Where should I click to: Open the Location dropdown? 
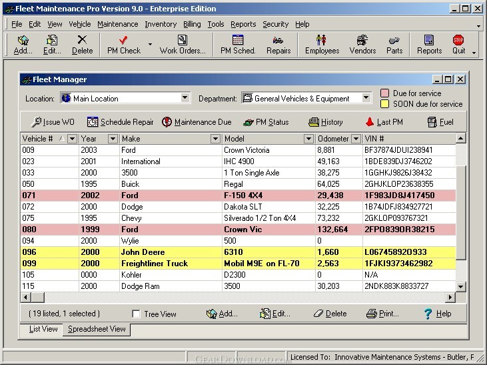185,98
